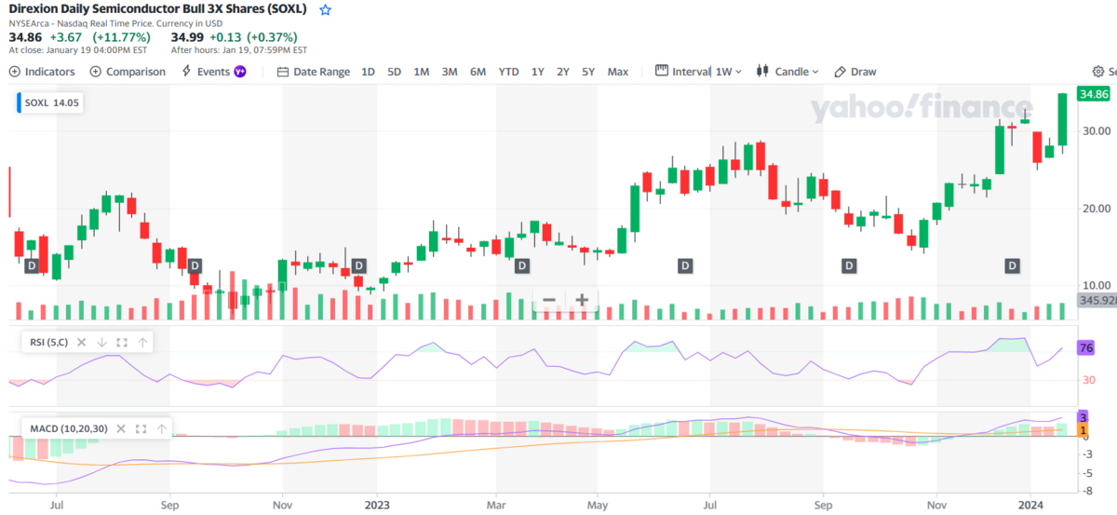Click the lightning bolt Events icon
Image resolution: width=1117 pixels, height=515 pixels.
[186, 72]
